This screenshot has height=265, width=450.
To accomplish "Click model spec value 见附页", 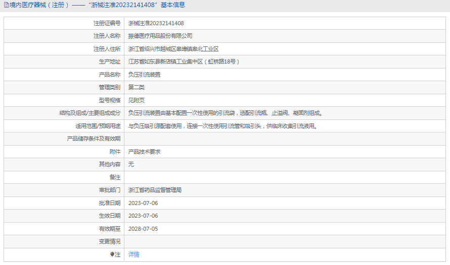I will click(137, 100).
